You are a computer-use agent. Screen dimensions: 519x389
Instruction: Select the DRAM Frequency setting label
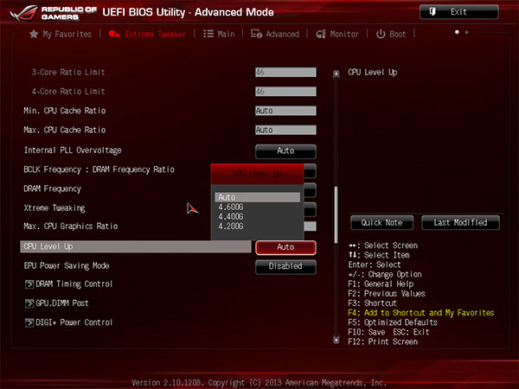pos(52,188)
